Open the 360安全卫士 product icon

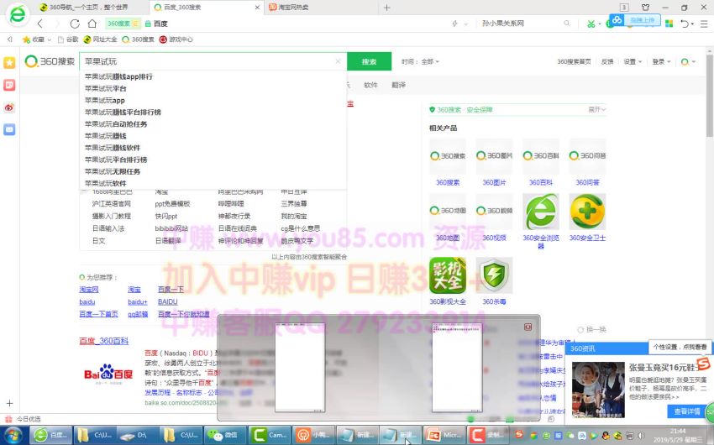coord(587,212)
